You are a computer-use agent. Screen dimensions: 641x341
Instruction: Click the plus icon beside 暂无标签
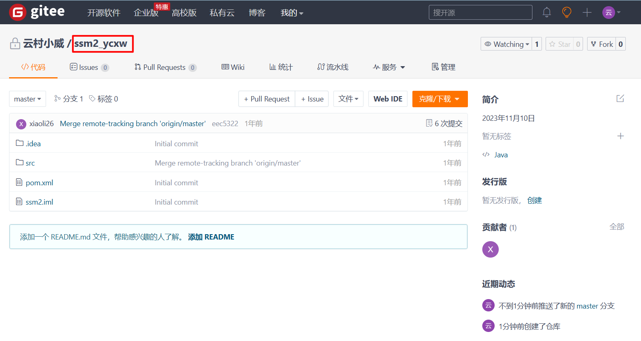(621, 136)
